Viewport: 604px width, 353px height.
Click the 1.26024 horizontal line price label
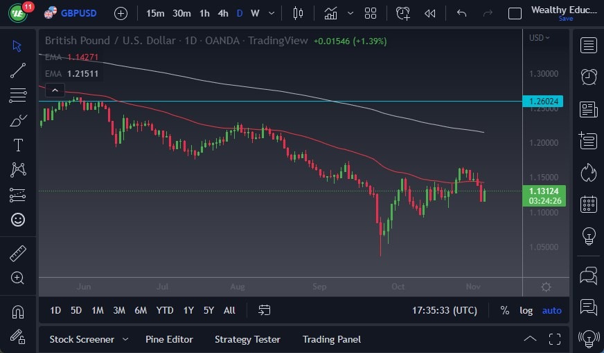[544, 102]
